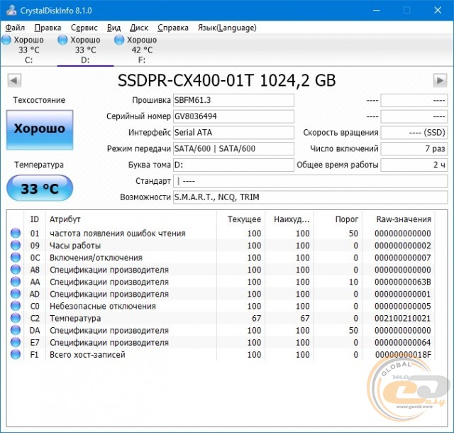Click status icon for attribute AA
Screen dimensions: 454x433
click(16, 282)
